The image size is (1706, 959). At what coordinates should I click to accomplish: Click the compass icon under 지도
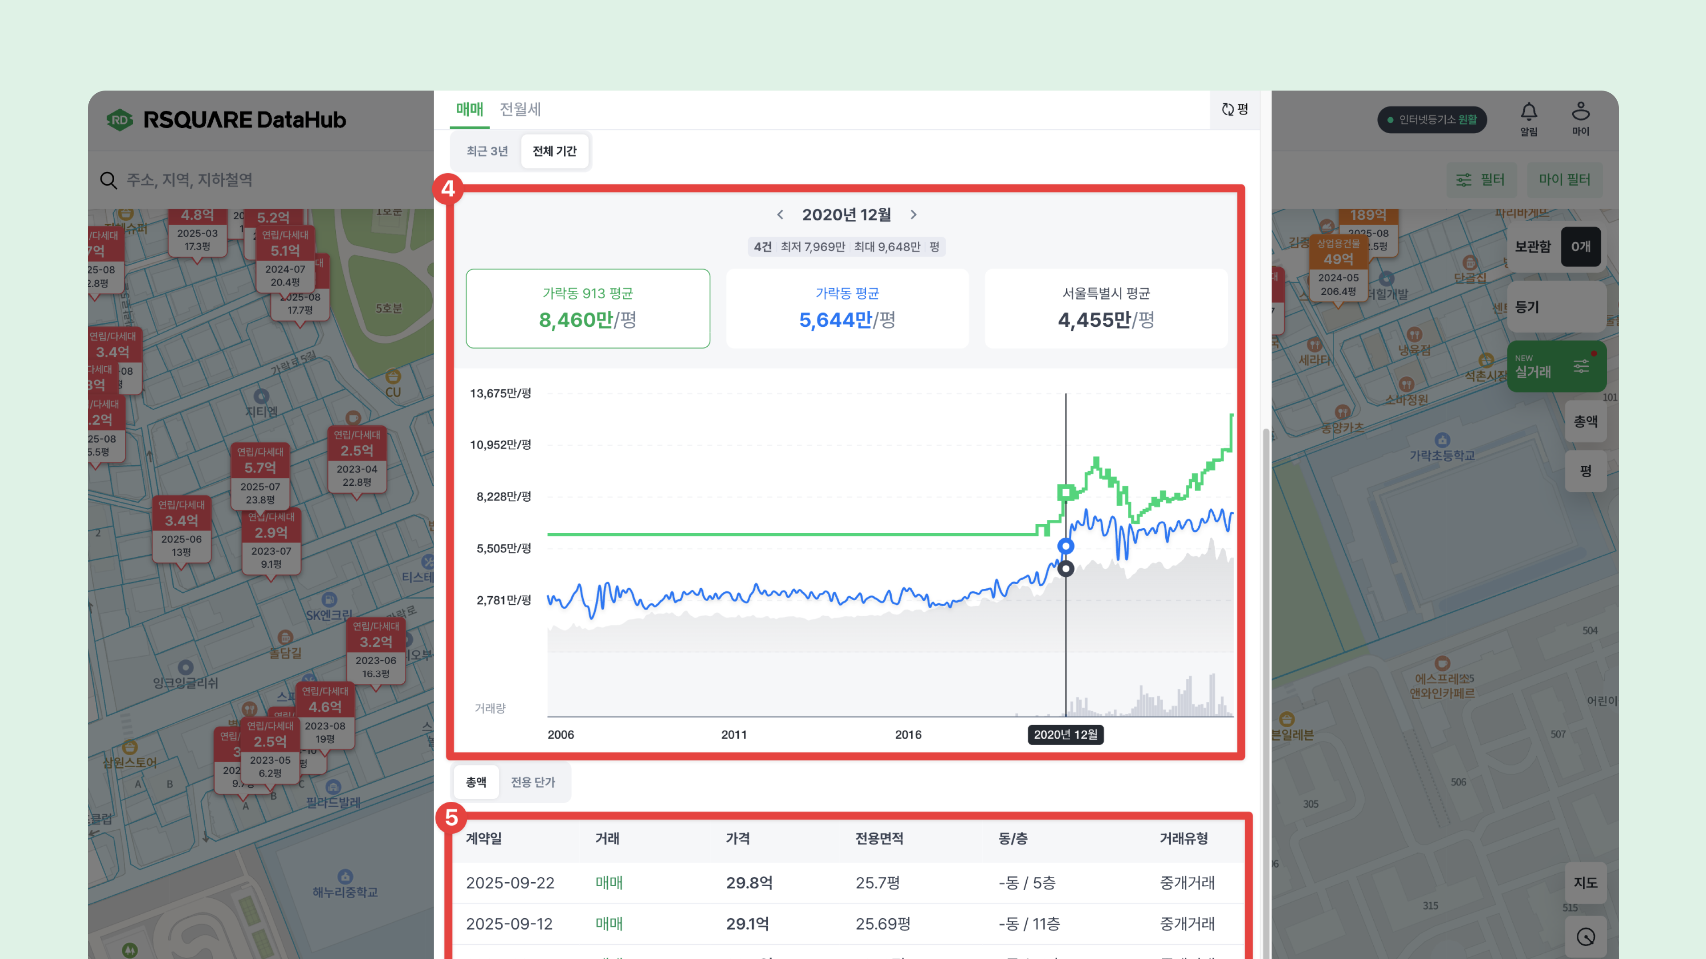(x=1586, y=936)
